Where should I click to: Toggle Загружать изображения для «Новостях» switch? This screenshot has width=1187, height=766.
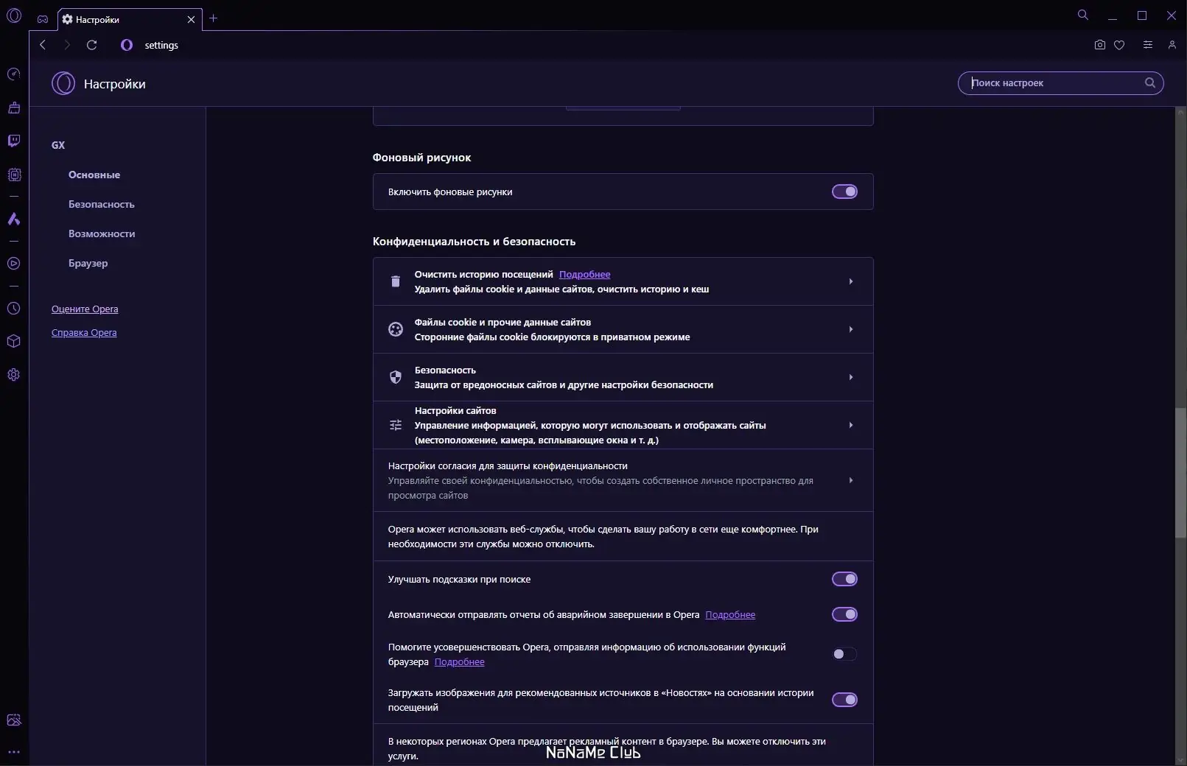(844, 700)
